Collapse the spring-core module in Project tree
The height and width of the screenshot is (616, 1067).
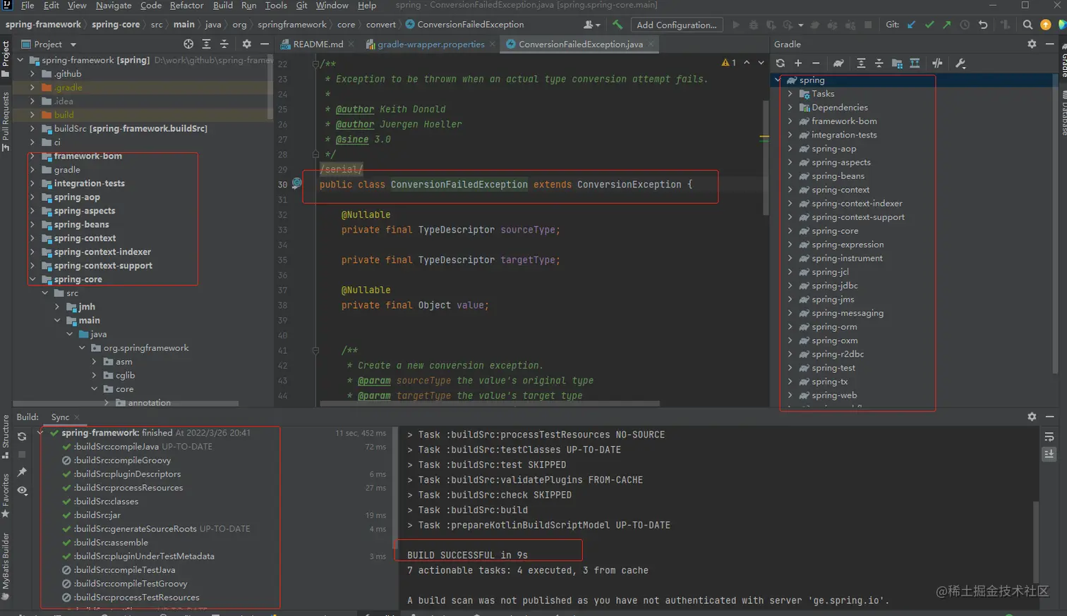(x=32, y=279)
